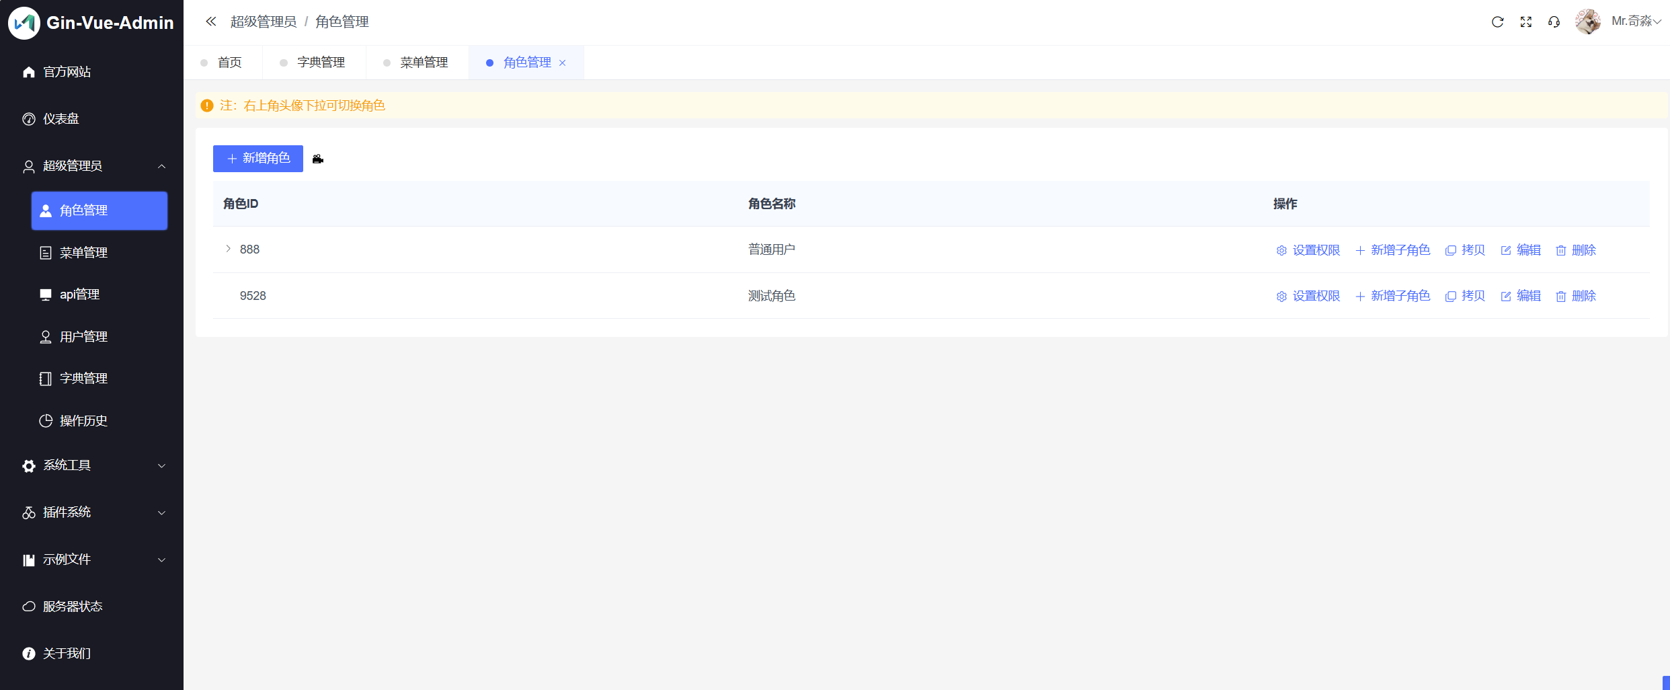Click 设置权限 for role 888
Viewport: 1670px width, 690px height.
click(1308, 250)
